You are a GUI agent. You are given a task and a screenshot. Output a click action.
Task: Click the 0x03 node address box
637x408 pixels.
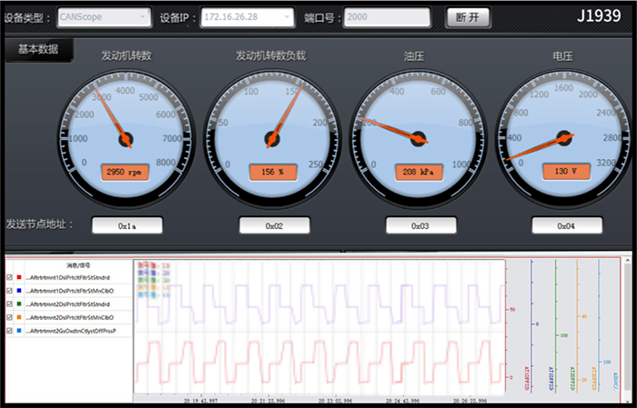click(x=420, y=224)
